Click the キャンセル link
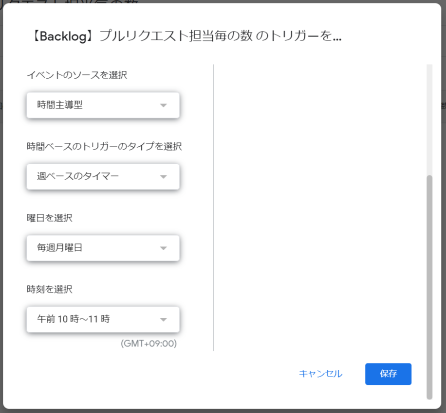The width and height of the screenshot is (446, 413). pyautogui.click(x=320, y=374)
